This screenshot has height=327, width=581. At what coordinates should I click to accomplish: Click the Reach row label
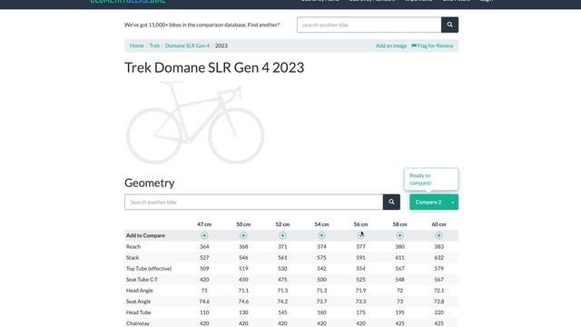click(x=133, y=246)
